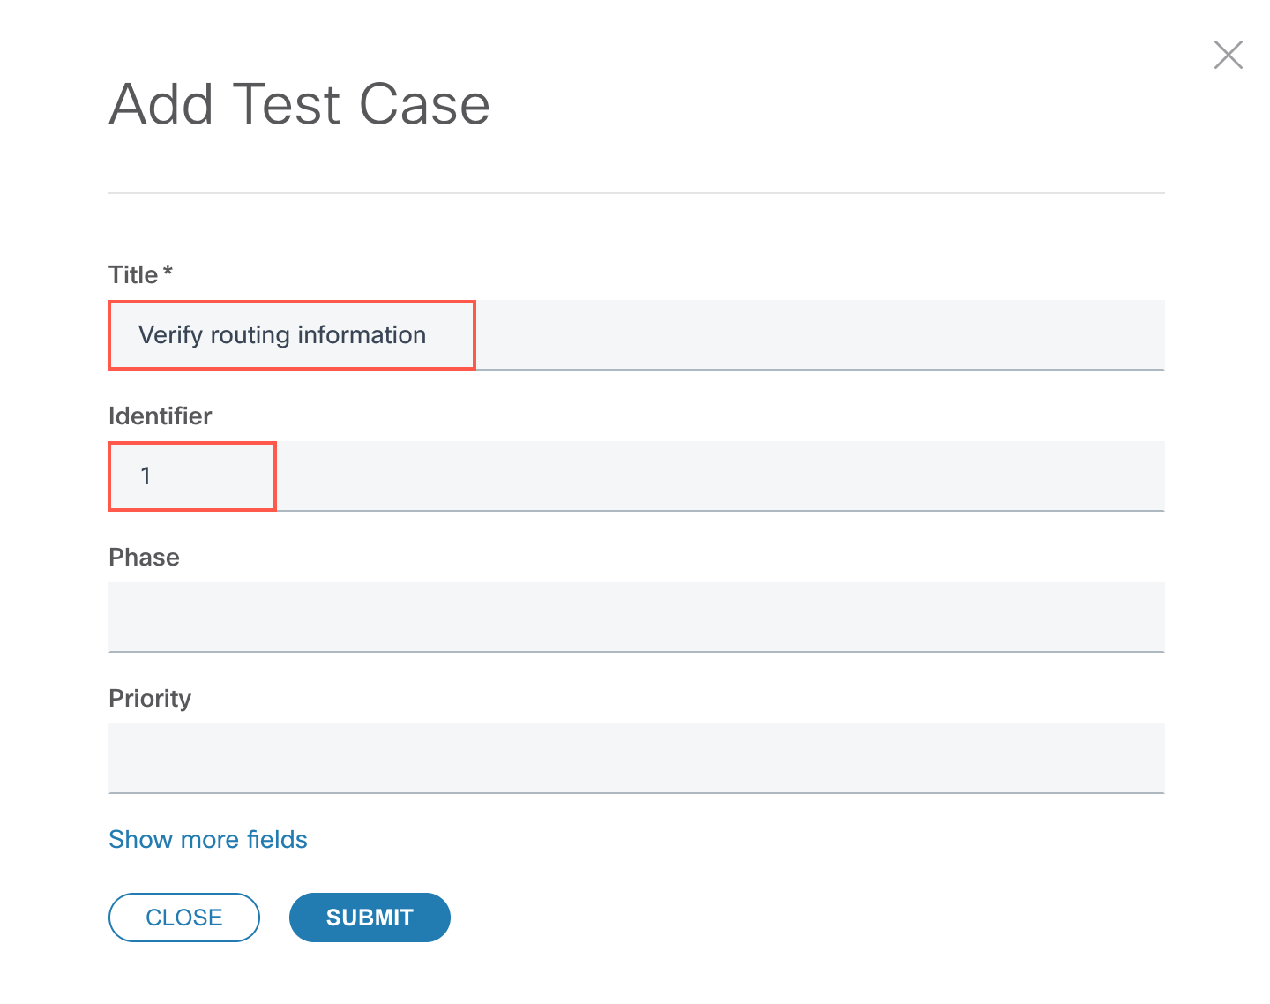Click the Title input field

[636, 334]
